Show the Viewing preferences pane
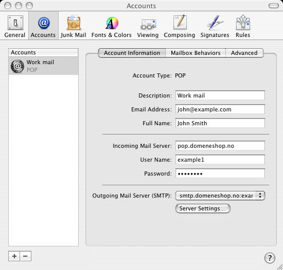Screen dimensions: 283x270 click(148, 26)
